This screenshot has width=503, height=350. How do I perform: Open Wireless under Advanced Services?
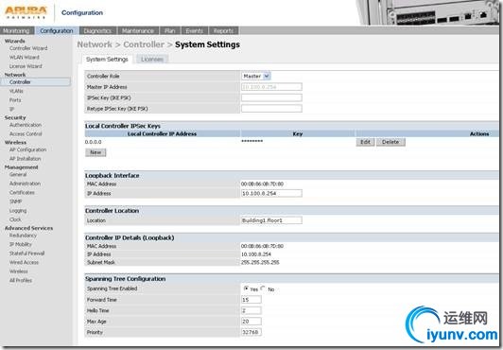pyautogui.click(x=19, y=271)
